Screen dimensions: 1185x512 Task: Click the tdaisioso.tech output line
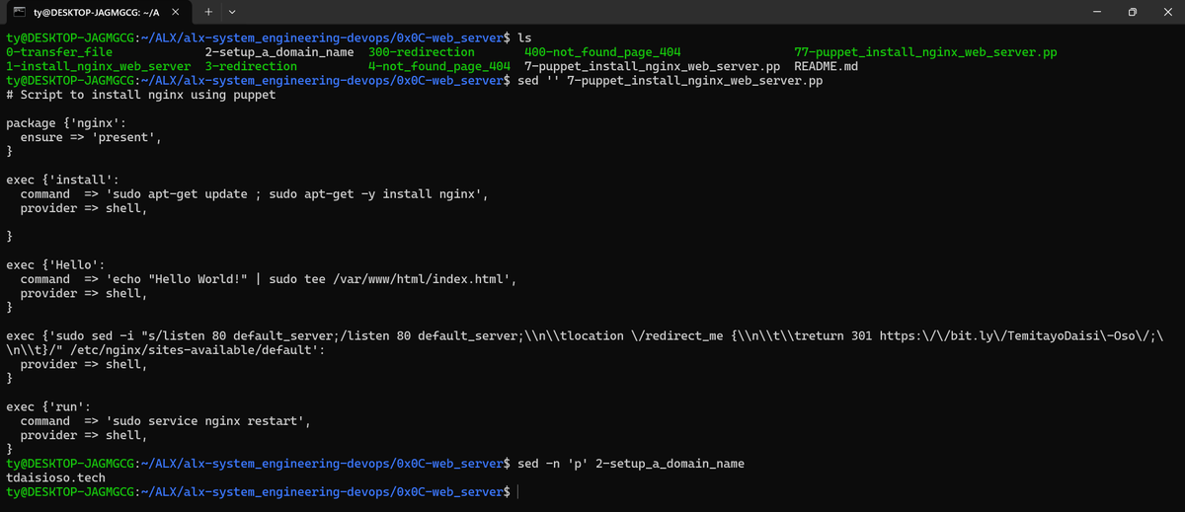55,477
